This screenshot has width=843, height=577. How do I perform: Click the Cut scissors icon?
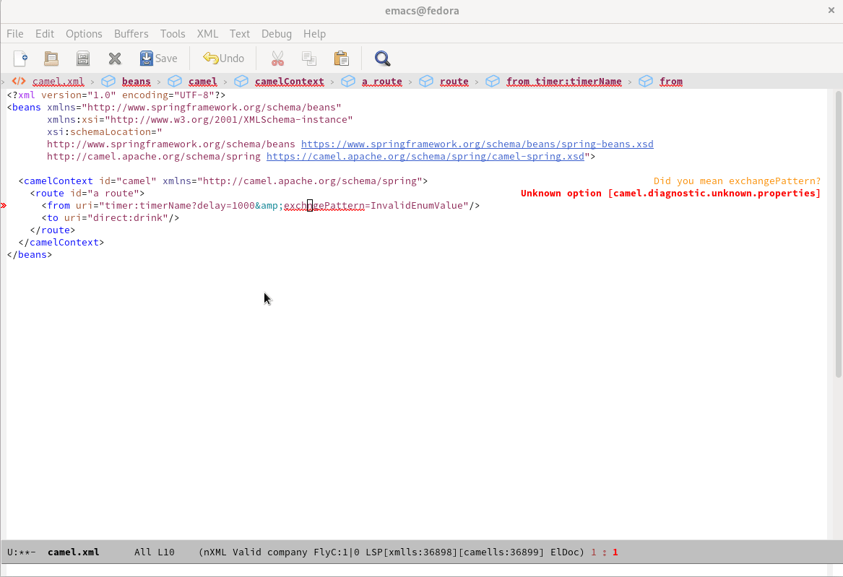(x=277, y=58)
